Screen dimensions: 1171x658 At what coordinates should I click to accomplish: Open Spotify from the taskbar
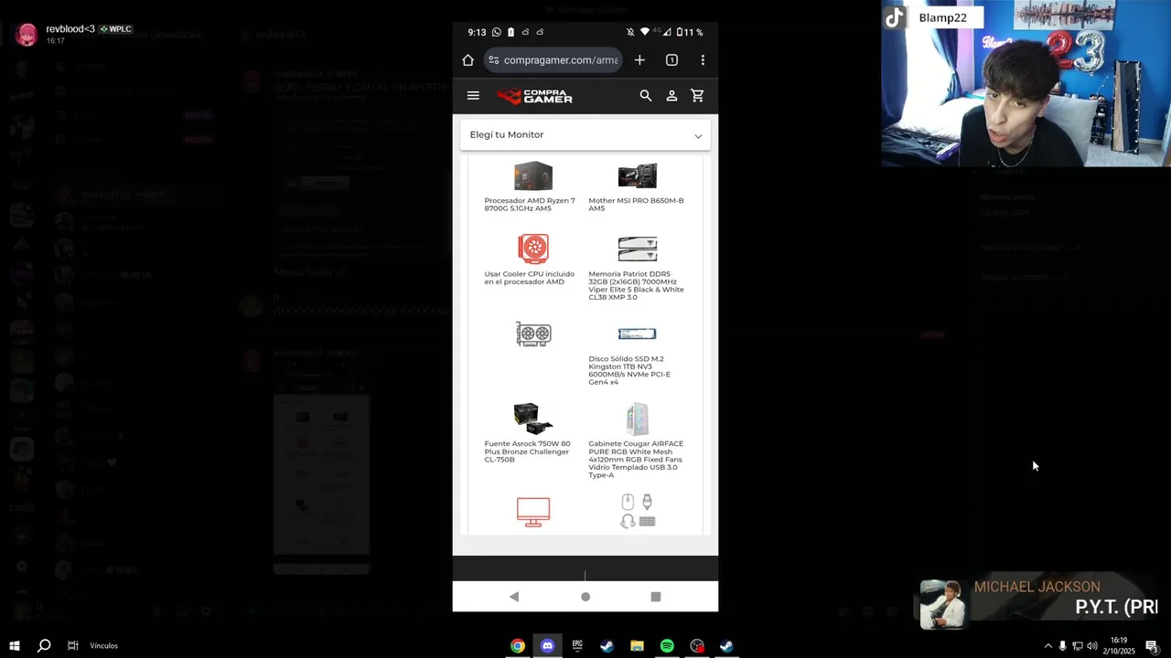click(x=667, y=646)
